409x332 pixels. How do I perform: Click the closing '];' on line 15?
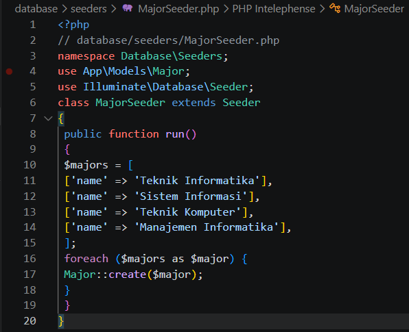(x=70, y=244)
